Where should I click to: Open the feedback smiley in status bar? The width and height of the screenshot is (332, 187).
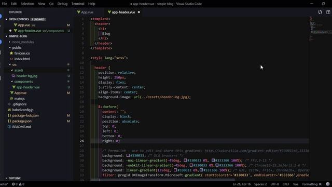click(328, 184)
